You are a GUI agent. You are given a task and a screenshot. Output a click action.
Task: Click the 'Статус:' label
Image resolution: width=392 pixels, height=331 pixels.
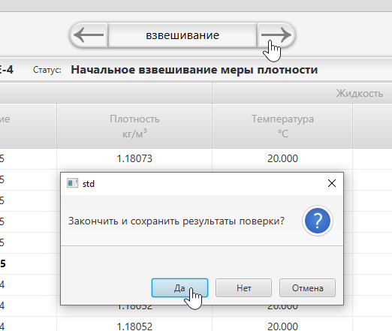tap(47, 70)
